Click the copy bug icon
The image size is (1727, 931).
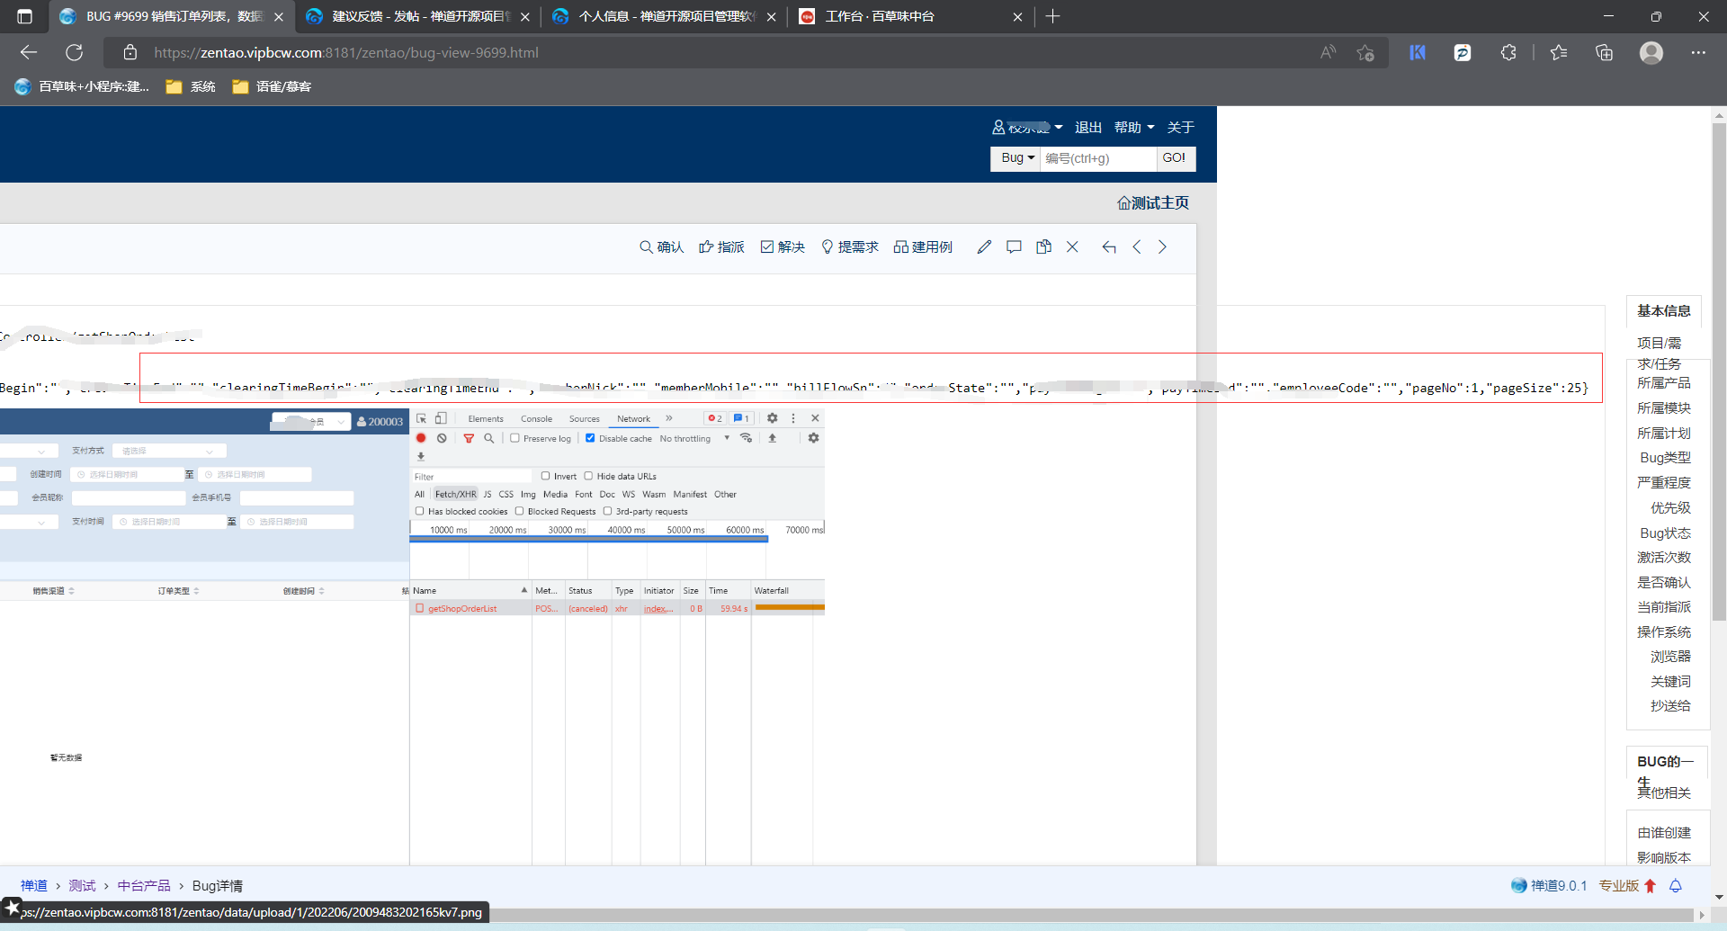[1043, 247]
